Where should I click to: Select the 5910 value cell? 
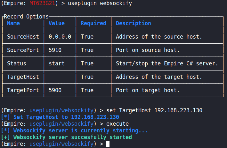[55, 50]
